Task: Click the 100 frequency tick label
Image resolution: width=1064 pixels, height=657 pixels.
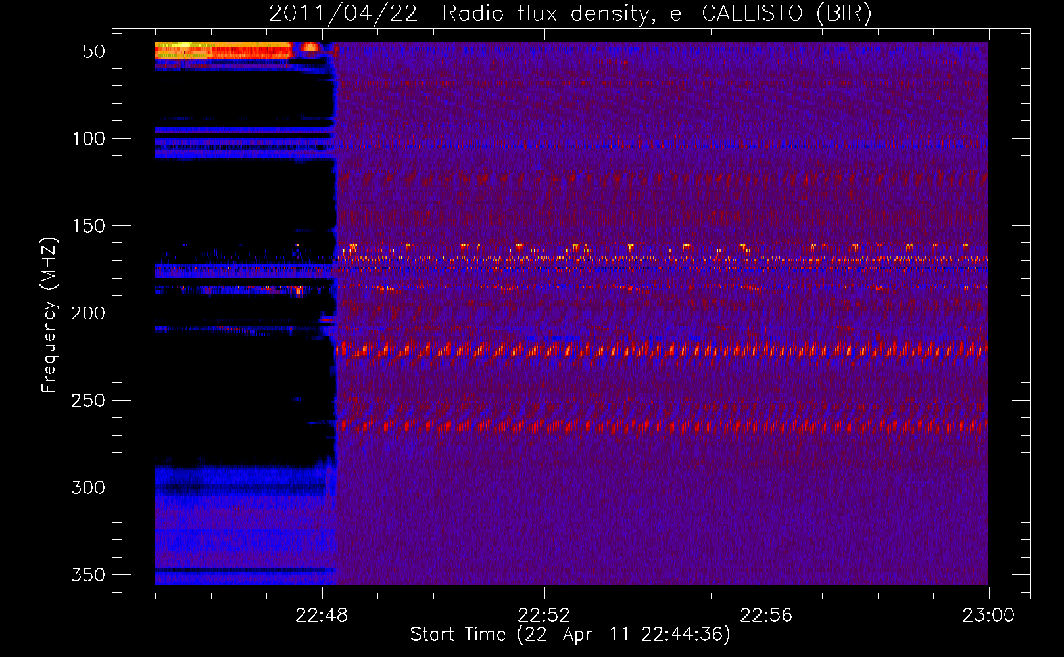Action: 88,139
